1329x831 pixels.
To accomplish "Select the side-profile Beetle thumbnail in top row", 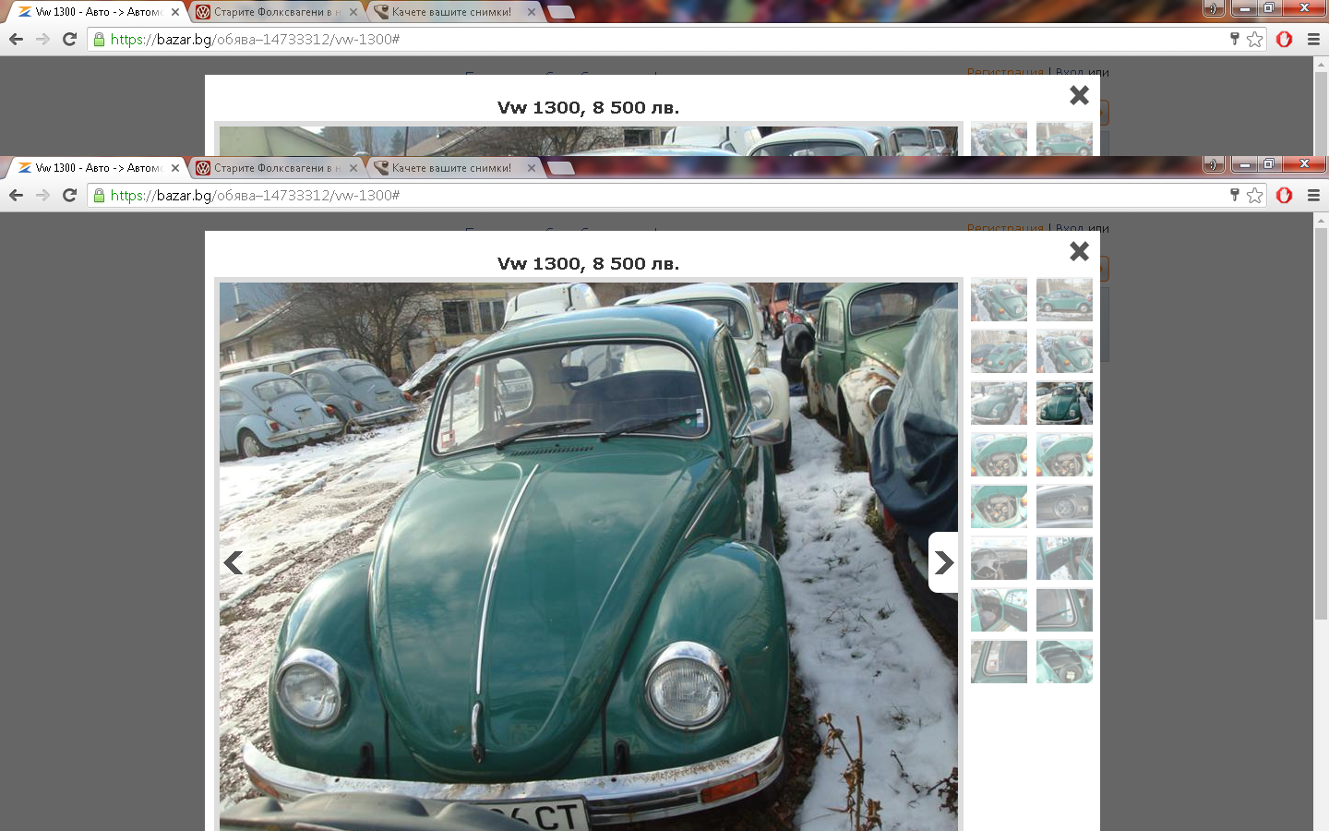I will tap(1064, 299).
